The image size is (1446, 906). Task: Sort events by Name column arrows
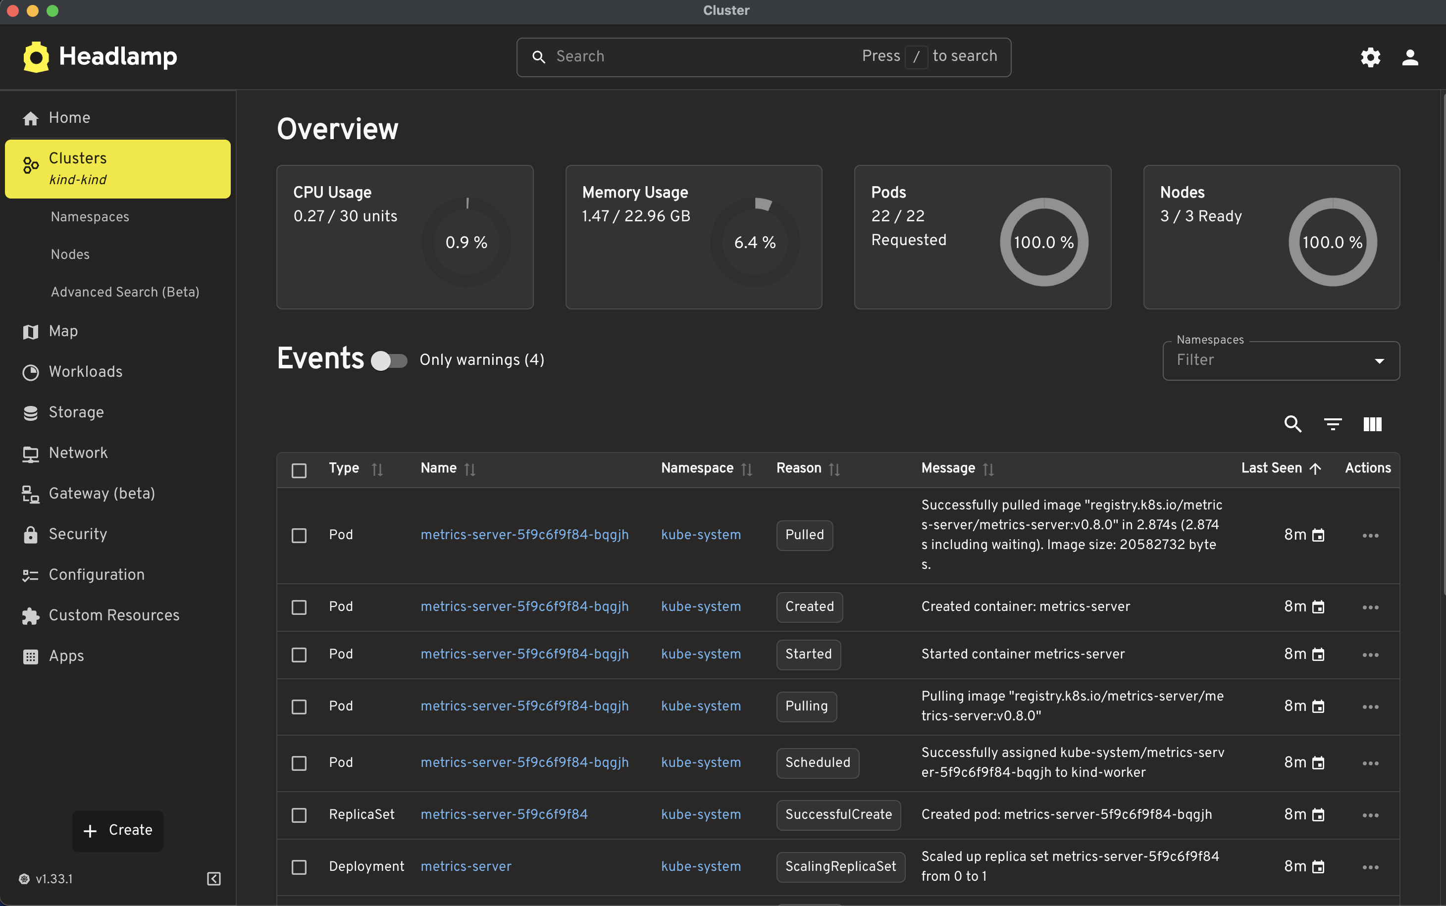pyautogui.click(x=470, y=469)
